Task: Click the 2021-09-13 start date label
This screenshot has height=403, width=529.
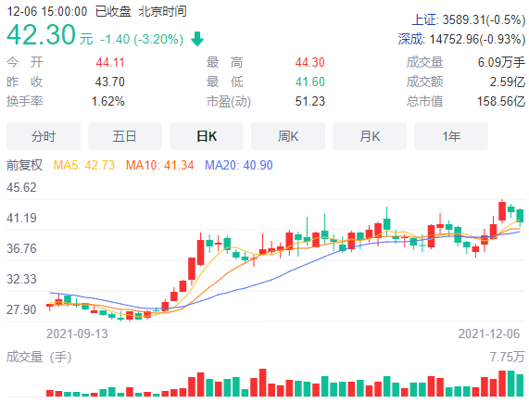Action: (77, 334)
